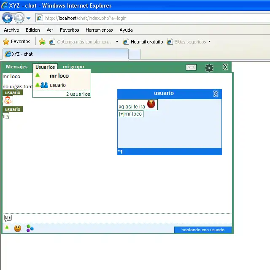Open the recent pages dropdown arrow
270x270 pixels.
[29, 18]
